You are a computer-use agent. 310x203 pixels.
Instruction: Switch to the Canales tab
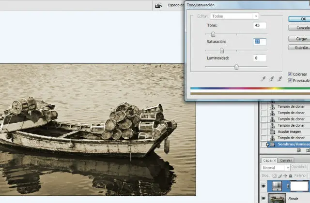tap(286, 160)
